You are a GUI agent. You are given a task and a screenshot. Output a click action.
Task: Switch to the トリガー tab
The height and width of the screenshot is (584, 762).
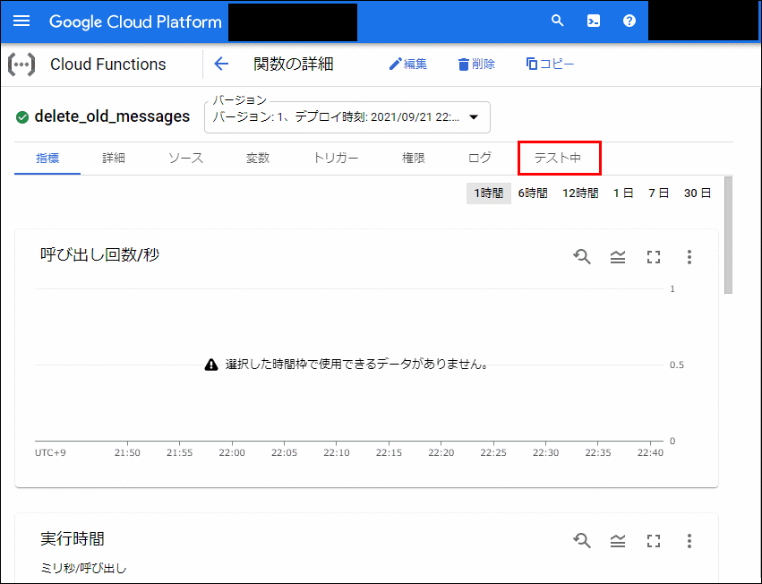pyautogui.click(x=335, y=158)
